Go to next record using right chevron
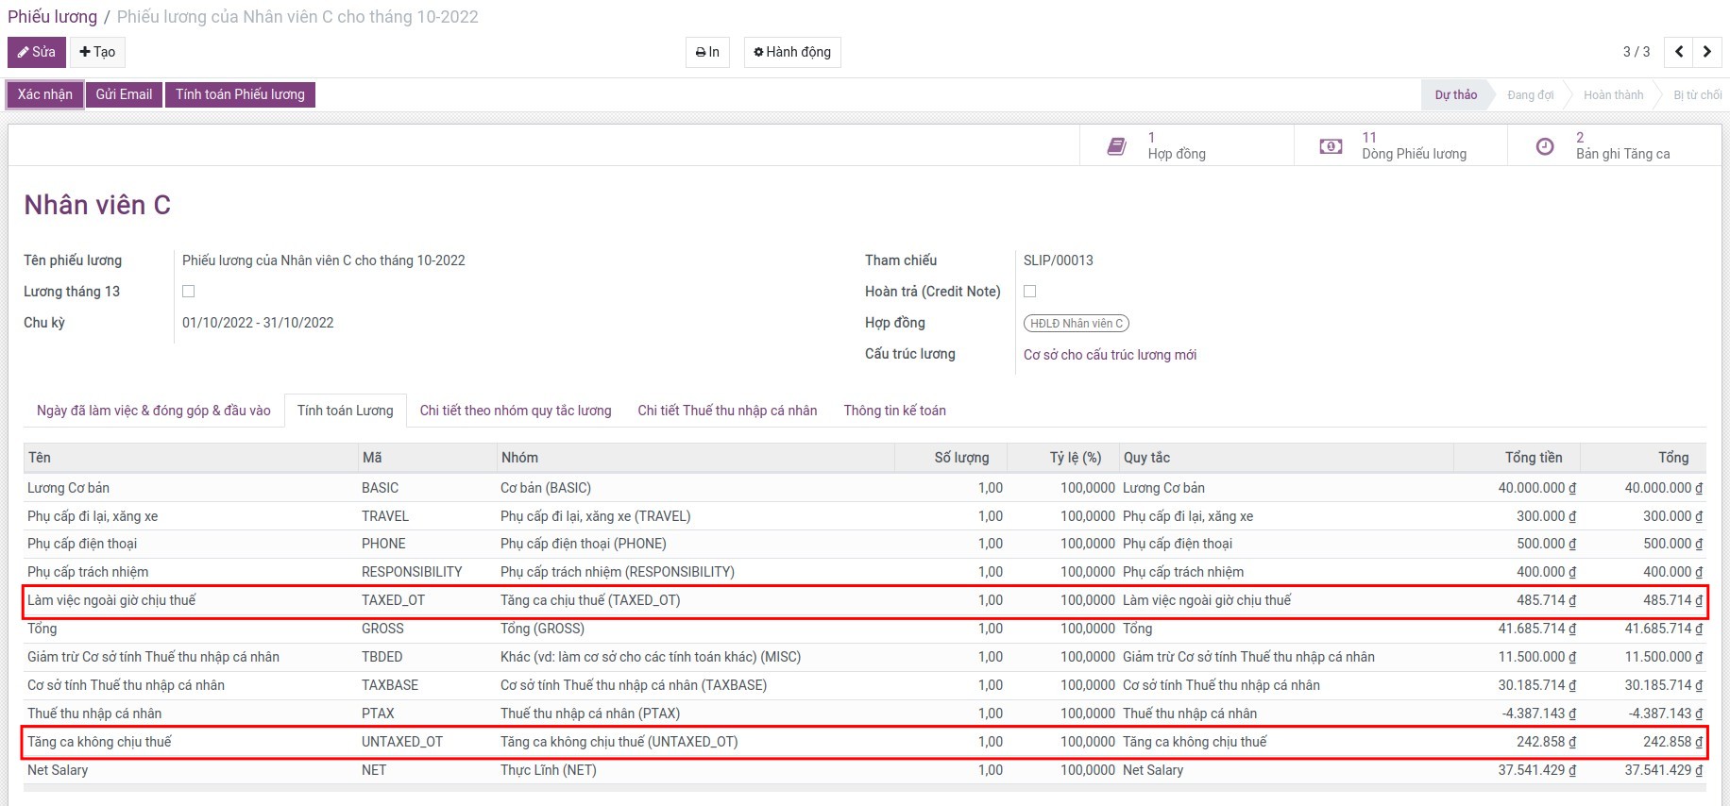 [x=1706, y=52]
